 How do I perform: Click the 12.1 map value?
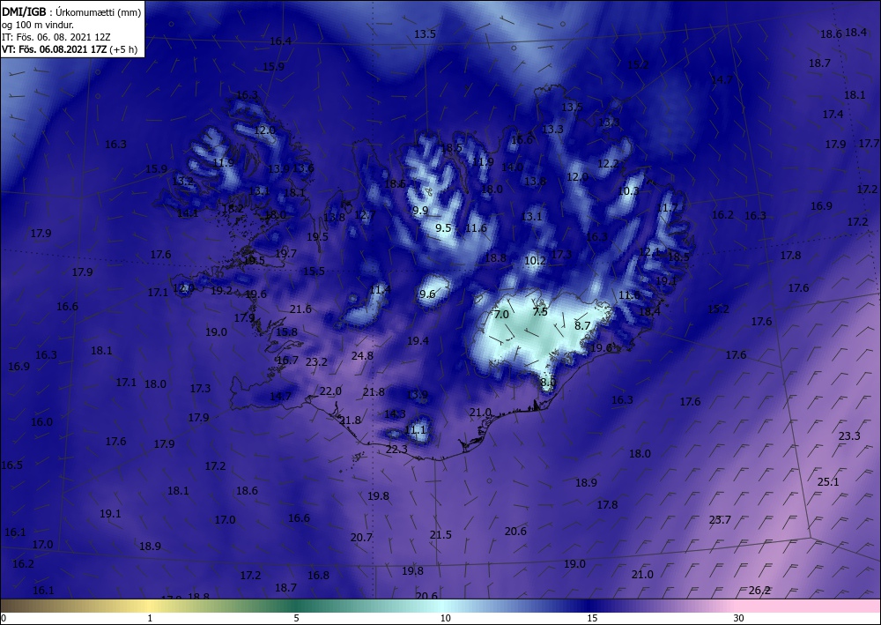649,252
